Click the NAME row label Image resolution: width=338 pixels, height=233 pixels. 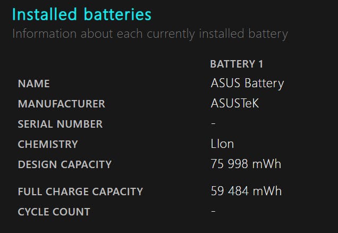(34, 84)
